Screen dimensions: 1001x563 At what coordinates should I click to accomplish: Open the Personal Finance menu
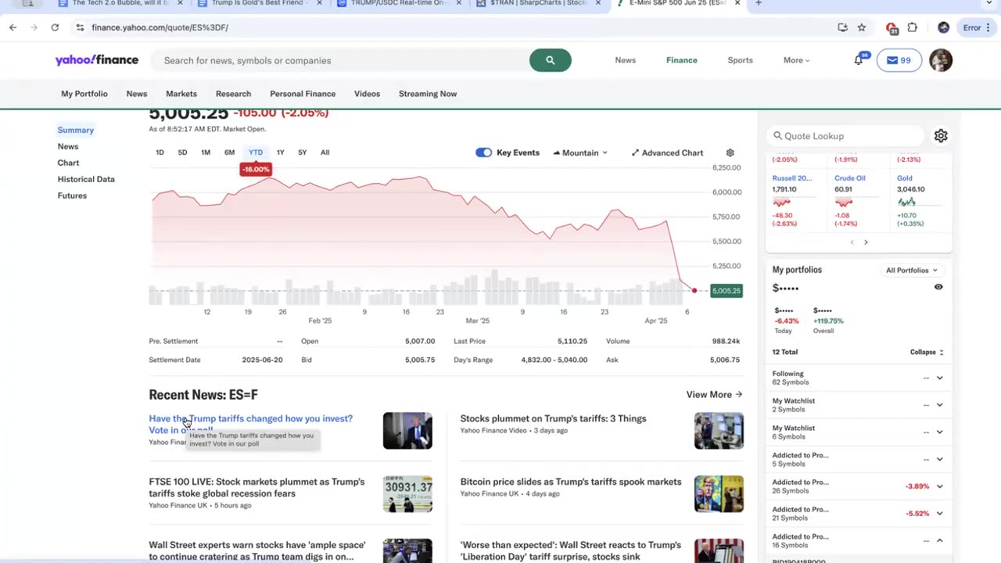pos(303,94)
